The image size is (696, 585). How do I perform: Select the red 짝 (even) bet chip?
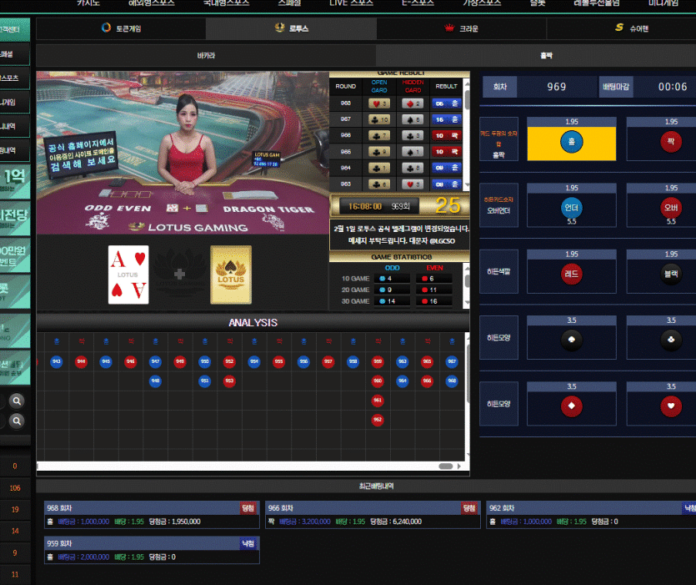(x=670, y=143)
